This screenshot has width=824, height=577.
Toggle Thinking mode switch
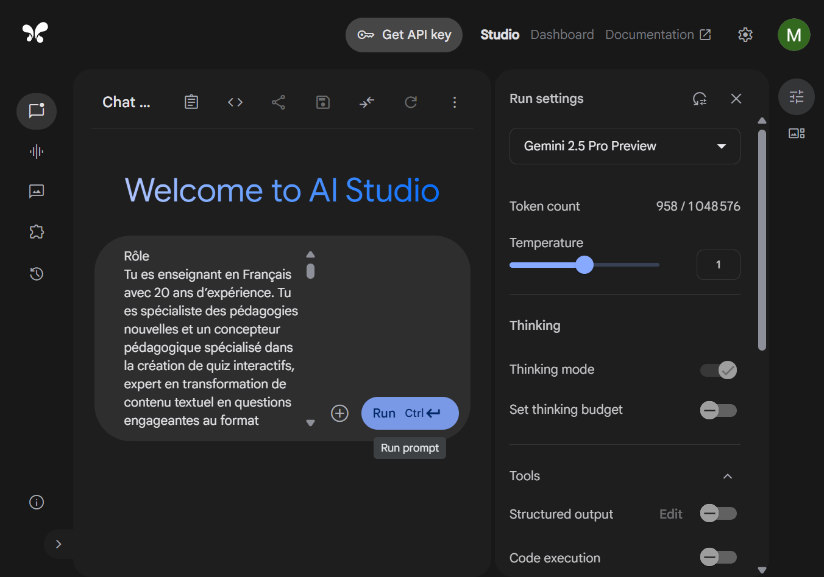click(719, 370)
